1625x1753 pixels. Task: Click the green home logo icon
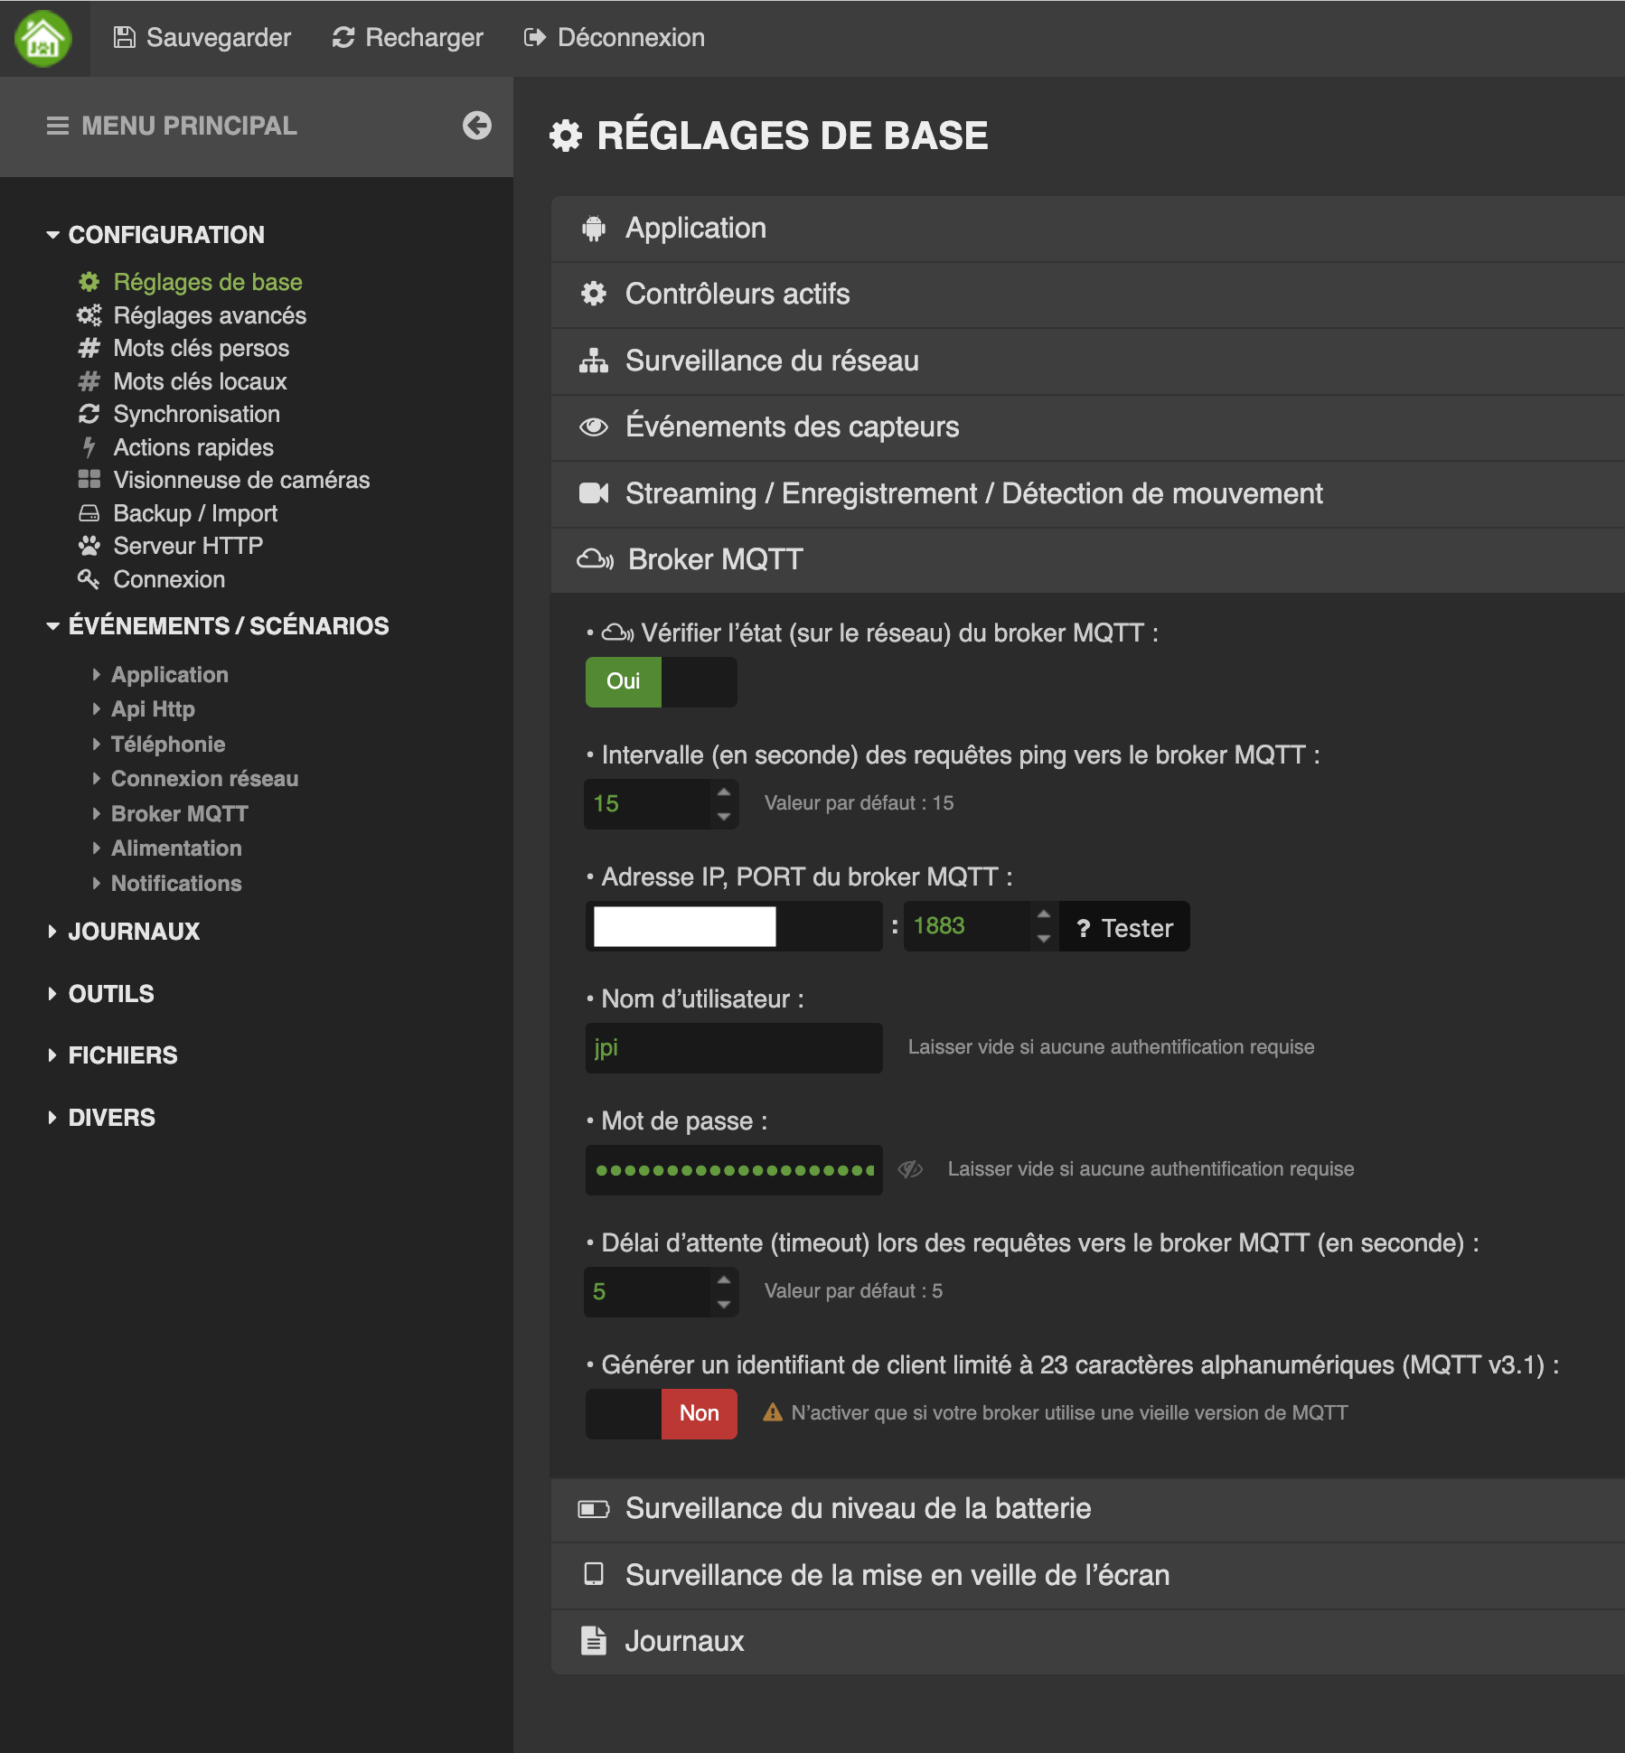coord(43,38)
